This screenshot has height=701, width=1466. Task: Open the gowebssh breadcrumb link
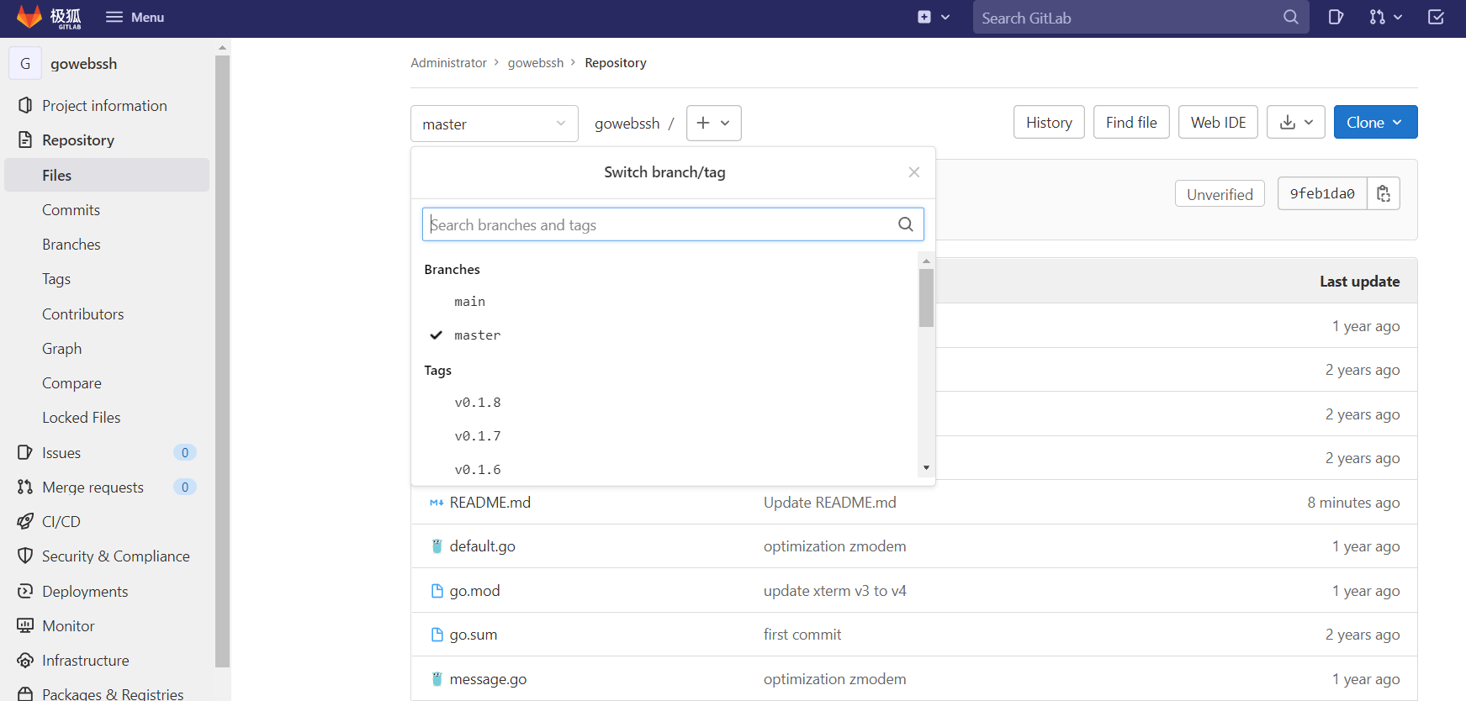536,62
